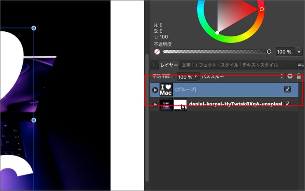Click the hue ring handle on the color wheel
Screen dimensions: 305x191
pyautogui.click(x=262, y=9)
